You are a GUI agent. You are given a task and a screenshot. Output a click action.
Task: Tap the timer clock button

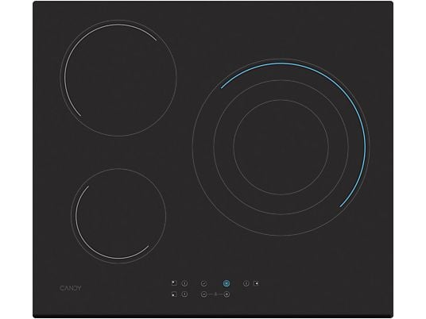203,284
